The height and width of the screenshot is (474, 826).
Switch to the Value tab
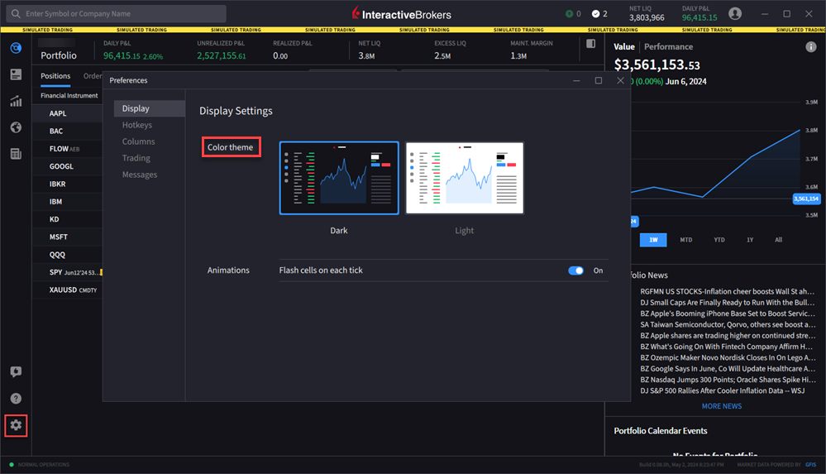point(623,47)
